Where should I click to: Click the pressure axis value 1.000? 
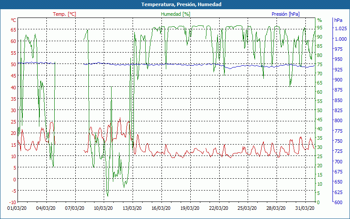point(340,39)
